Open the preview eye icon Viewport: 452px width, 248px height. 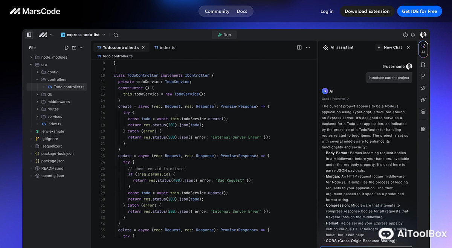point(423,100)
